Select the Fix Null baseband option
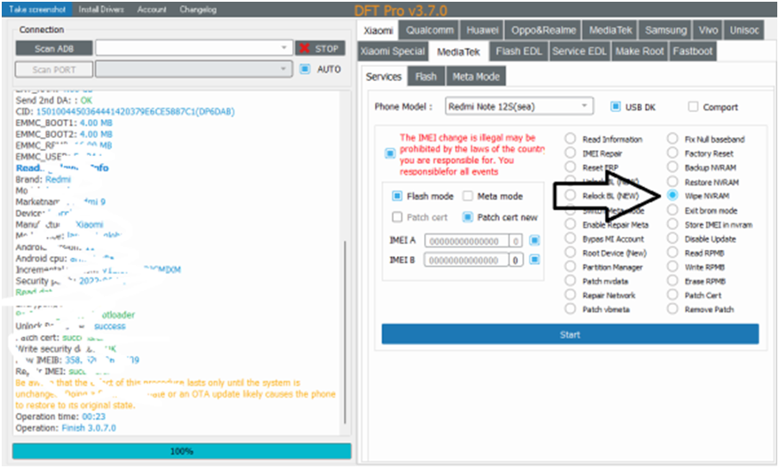The width and height of the screenshot is (779, 468). (x=673, y=139)
